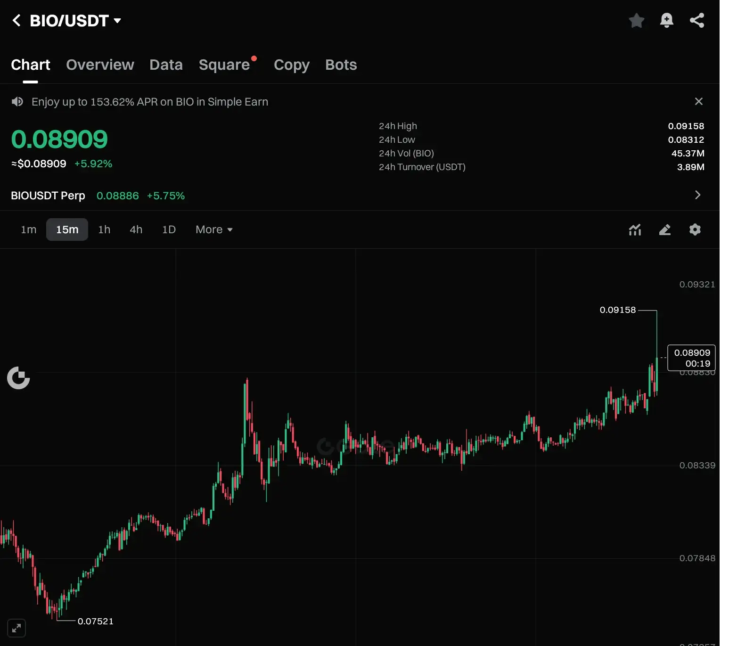Expand the More timeframes dropdown
Image resolution: width=729 pixels, height=646 pixels.
click(x=214, y=229)
